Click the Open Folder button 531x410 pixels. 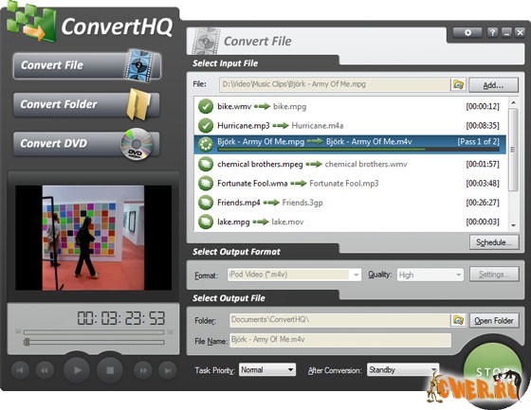click(494, 321)
